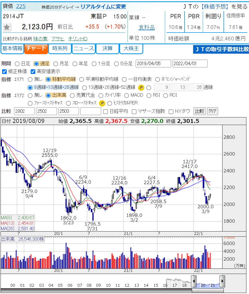Click the left range handle on the timeline navigator
This screenshot has width=249, height=294.
[194, 281]
